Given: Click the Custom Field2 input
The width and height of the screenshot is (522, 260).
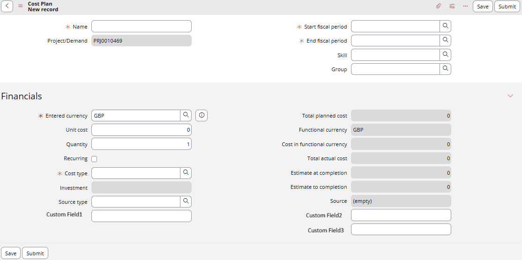Looking at the screenshot, I should 401,215.
